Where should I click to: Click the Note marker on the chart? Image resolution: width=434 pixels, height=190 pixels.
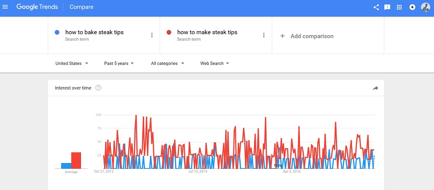point(278,165)
